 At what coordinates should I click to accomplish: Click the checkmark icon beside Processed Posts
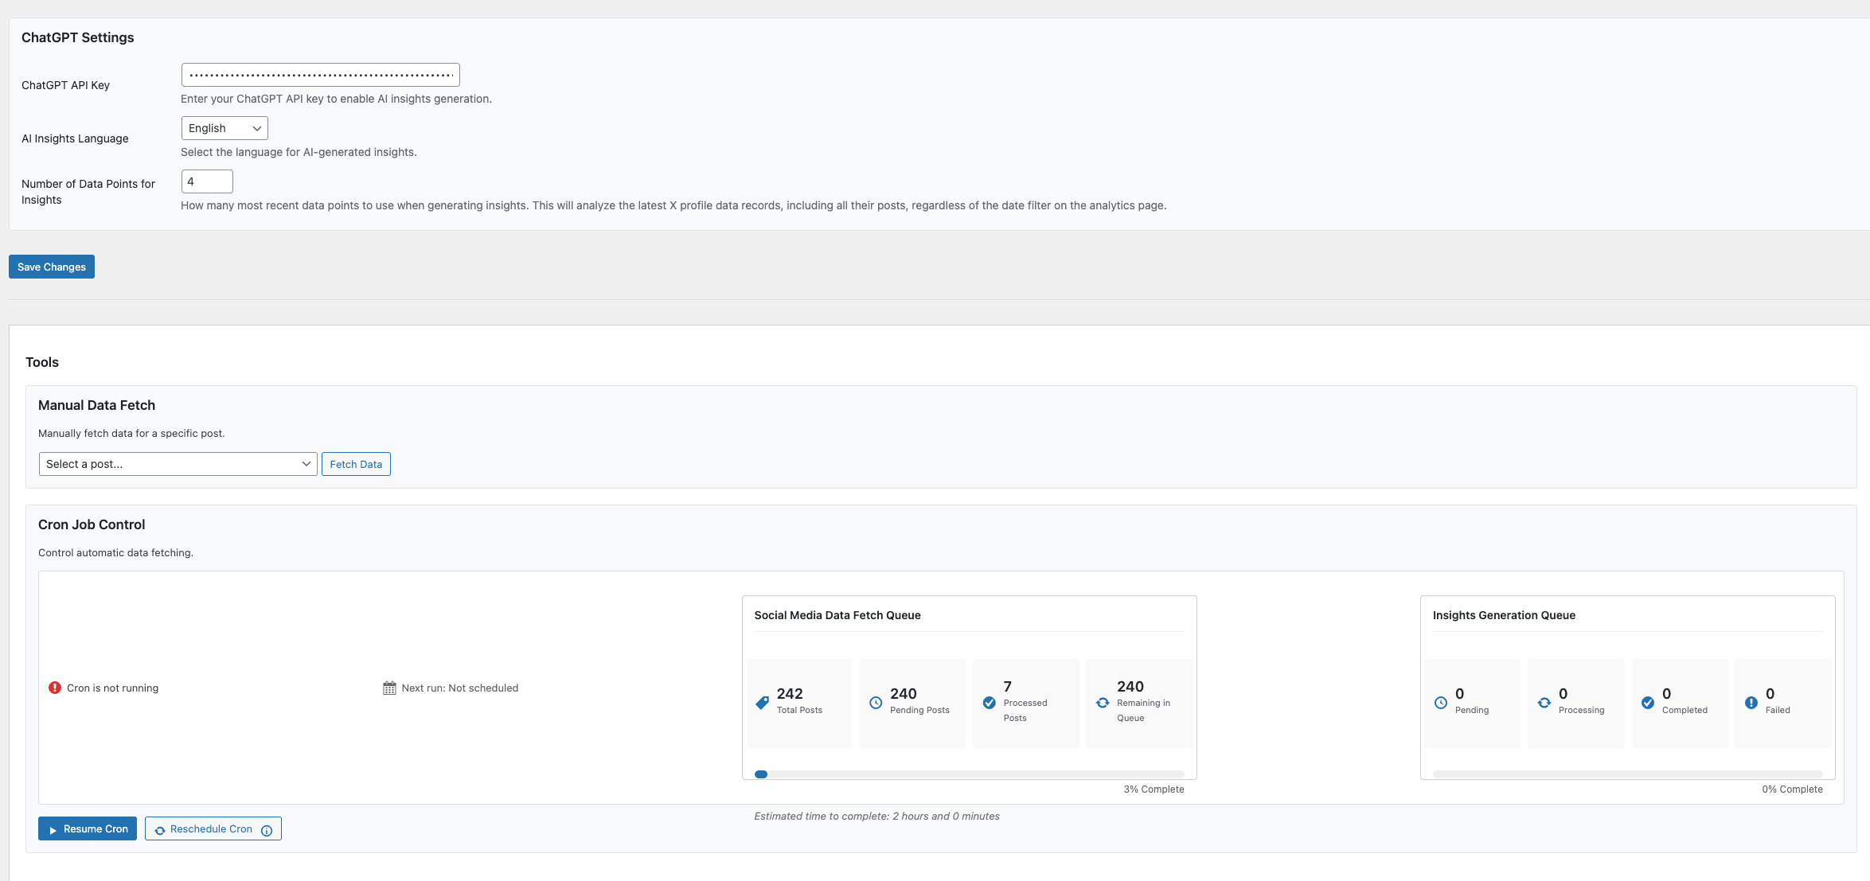[x=990, y=703]
